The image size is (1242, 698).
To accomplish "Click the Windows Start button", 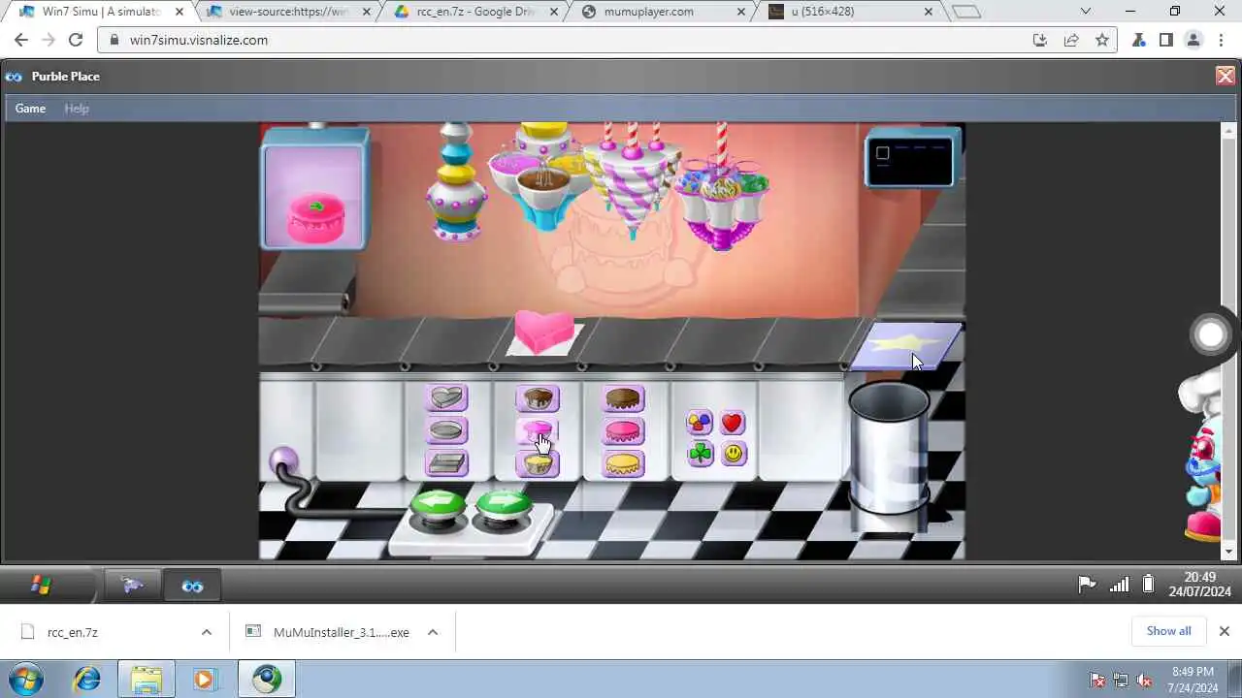I will 26,679.
